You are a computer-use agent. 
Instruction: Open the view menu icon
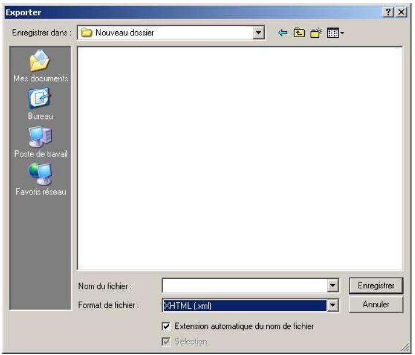pos(335,33)
